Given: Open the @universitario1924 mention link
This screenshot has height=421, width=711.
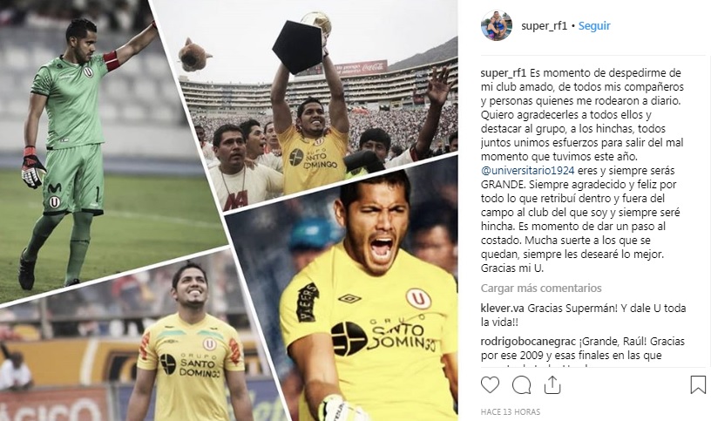Looking at the screenshot, I should pyautogui.click(x=527, y=171).
